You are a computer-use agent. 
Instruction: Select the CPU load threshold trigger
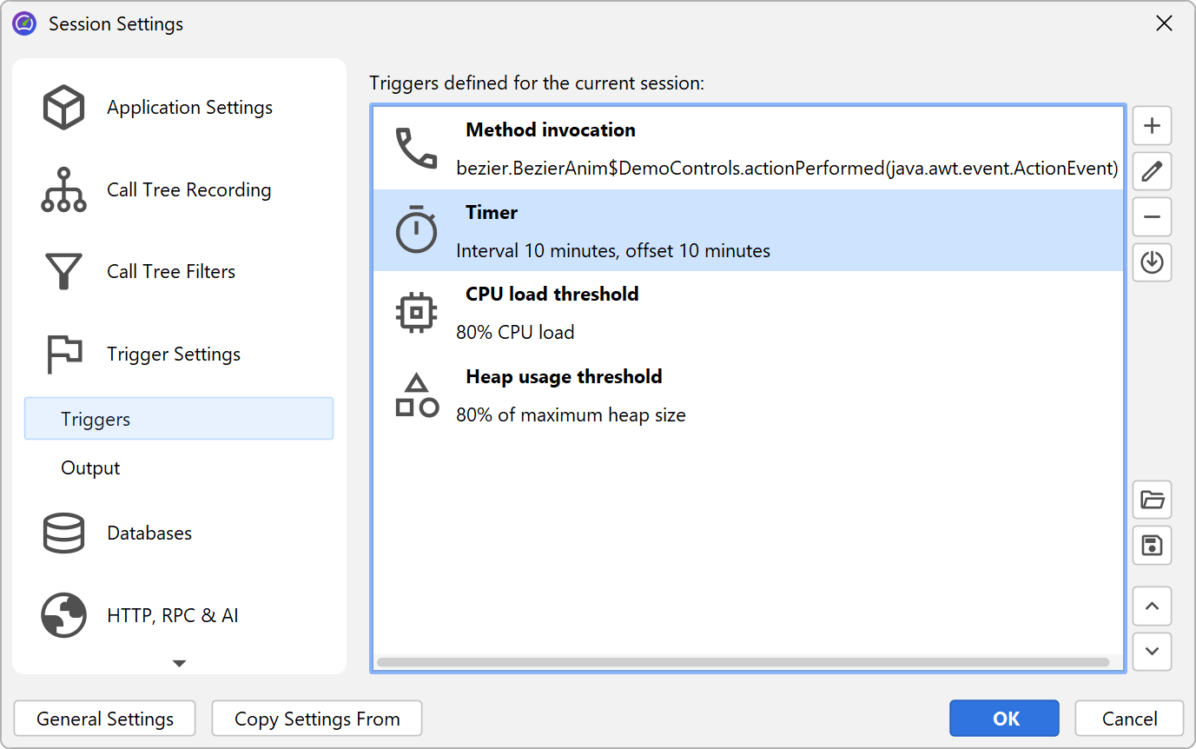[x=747, y=313]
